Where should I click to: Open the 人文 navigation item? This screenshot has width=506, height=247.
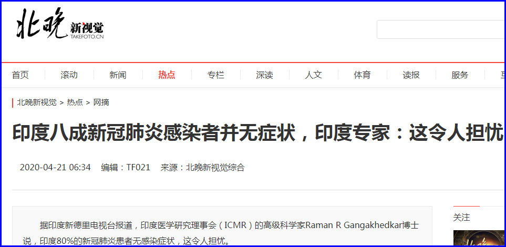(x=313, y=75)
